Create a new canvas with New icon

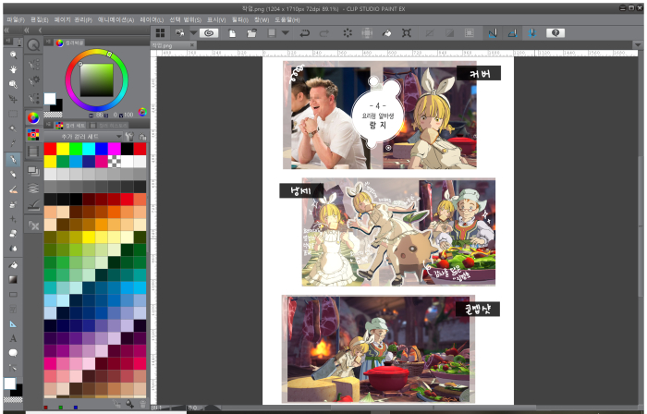click(x=230, y=32)
